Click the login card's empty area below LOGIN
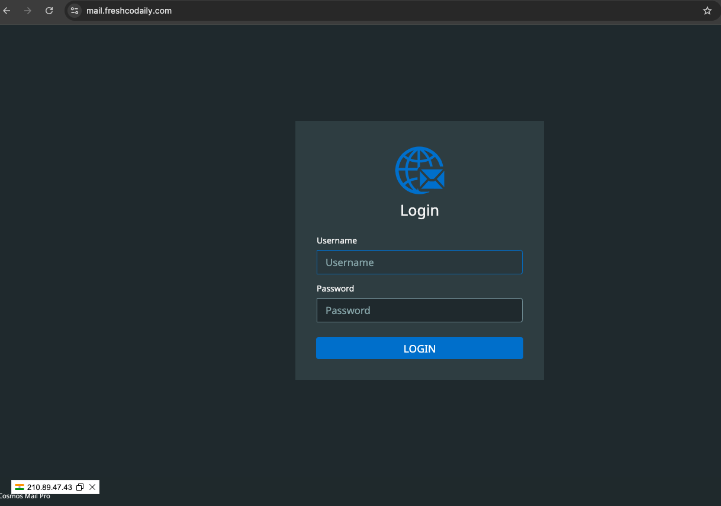The height and width of the screenshot is (506, 721). pyautogui.click(x=419, y=369)
